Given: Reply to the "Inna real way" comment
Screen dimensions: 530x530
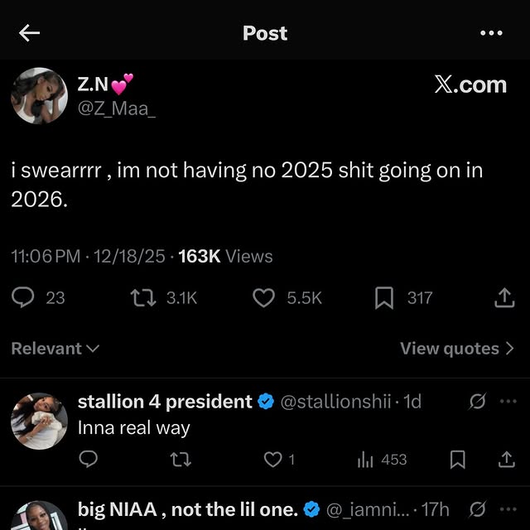Looking at the screenshot, I should click(x=89, y=459).
